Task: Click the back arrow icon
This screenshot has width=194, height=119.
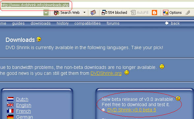Action: (x=167, y=23)
